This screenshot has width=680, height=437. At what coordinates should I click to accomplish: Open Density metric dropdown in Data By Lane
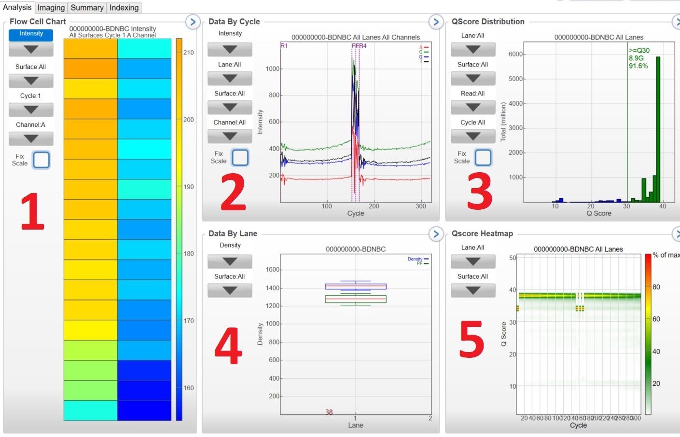230,261
